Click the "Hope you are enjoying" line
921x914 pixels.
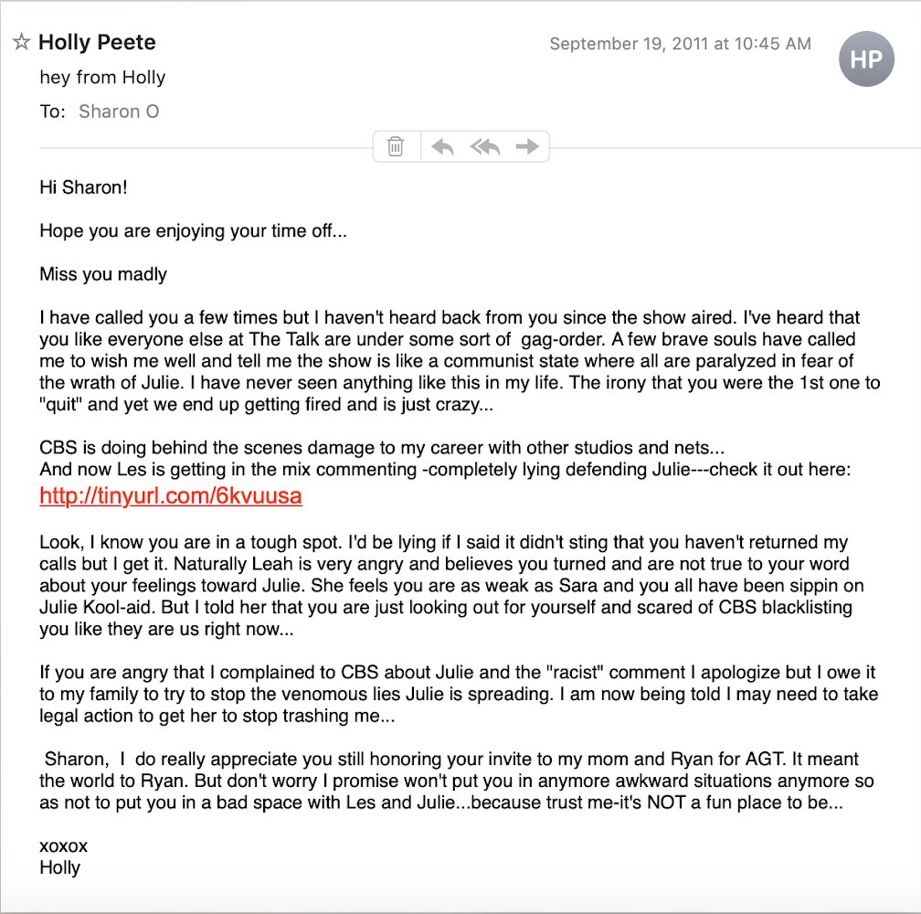[193, 230]
